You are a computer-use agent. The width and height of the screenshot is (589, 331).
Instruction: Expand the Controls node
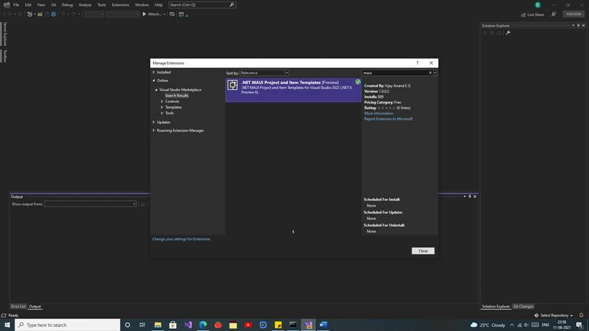click(162, 102)
